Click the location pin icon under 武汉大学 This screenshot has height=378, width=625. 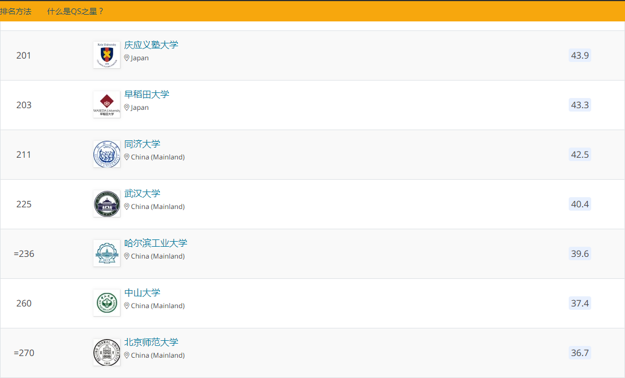[127, 207]
